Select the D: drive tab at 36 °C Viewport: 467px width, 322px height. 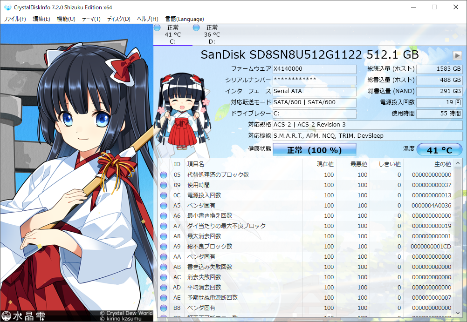pyautogui.click(x=212, y=34)
